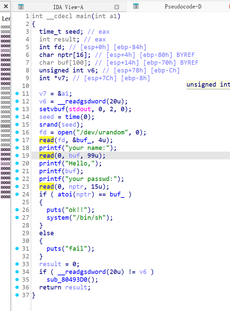Click the IDA View-A tab icon
The width and height of the screenshot is (230, 311).
pos(21,7)
